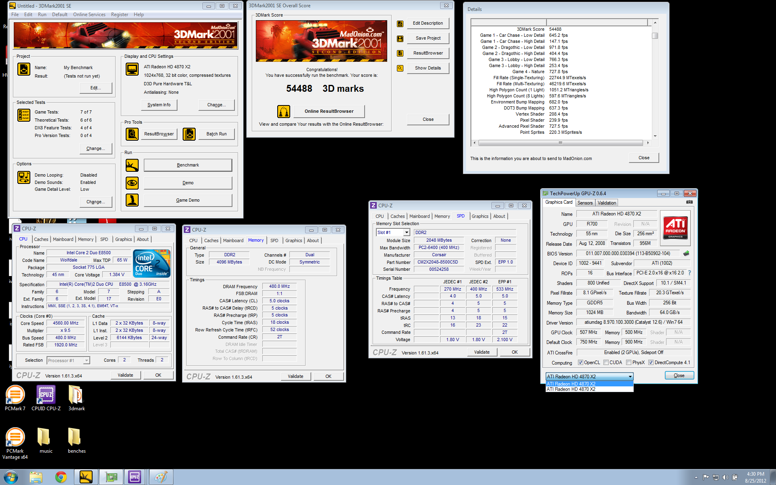Viewport: 776px width, 485px height.
Task: Click the Batch Run icon in Pro Tools
Action: (x=189, y=134)
